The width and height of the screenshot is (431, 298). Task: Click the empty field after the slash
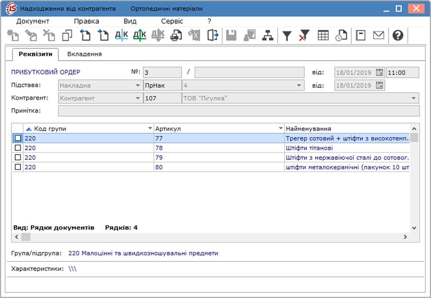[x=249, y=73]
